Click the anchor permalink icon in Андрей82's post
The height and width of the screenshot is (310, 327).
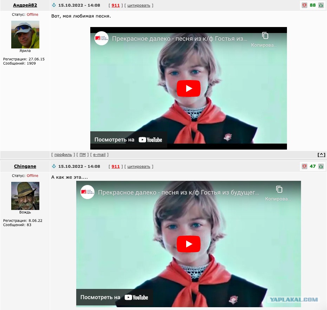(54, 5)
